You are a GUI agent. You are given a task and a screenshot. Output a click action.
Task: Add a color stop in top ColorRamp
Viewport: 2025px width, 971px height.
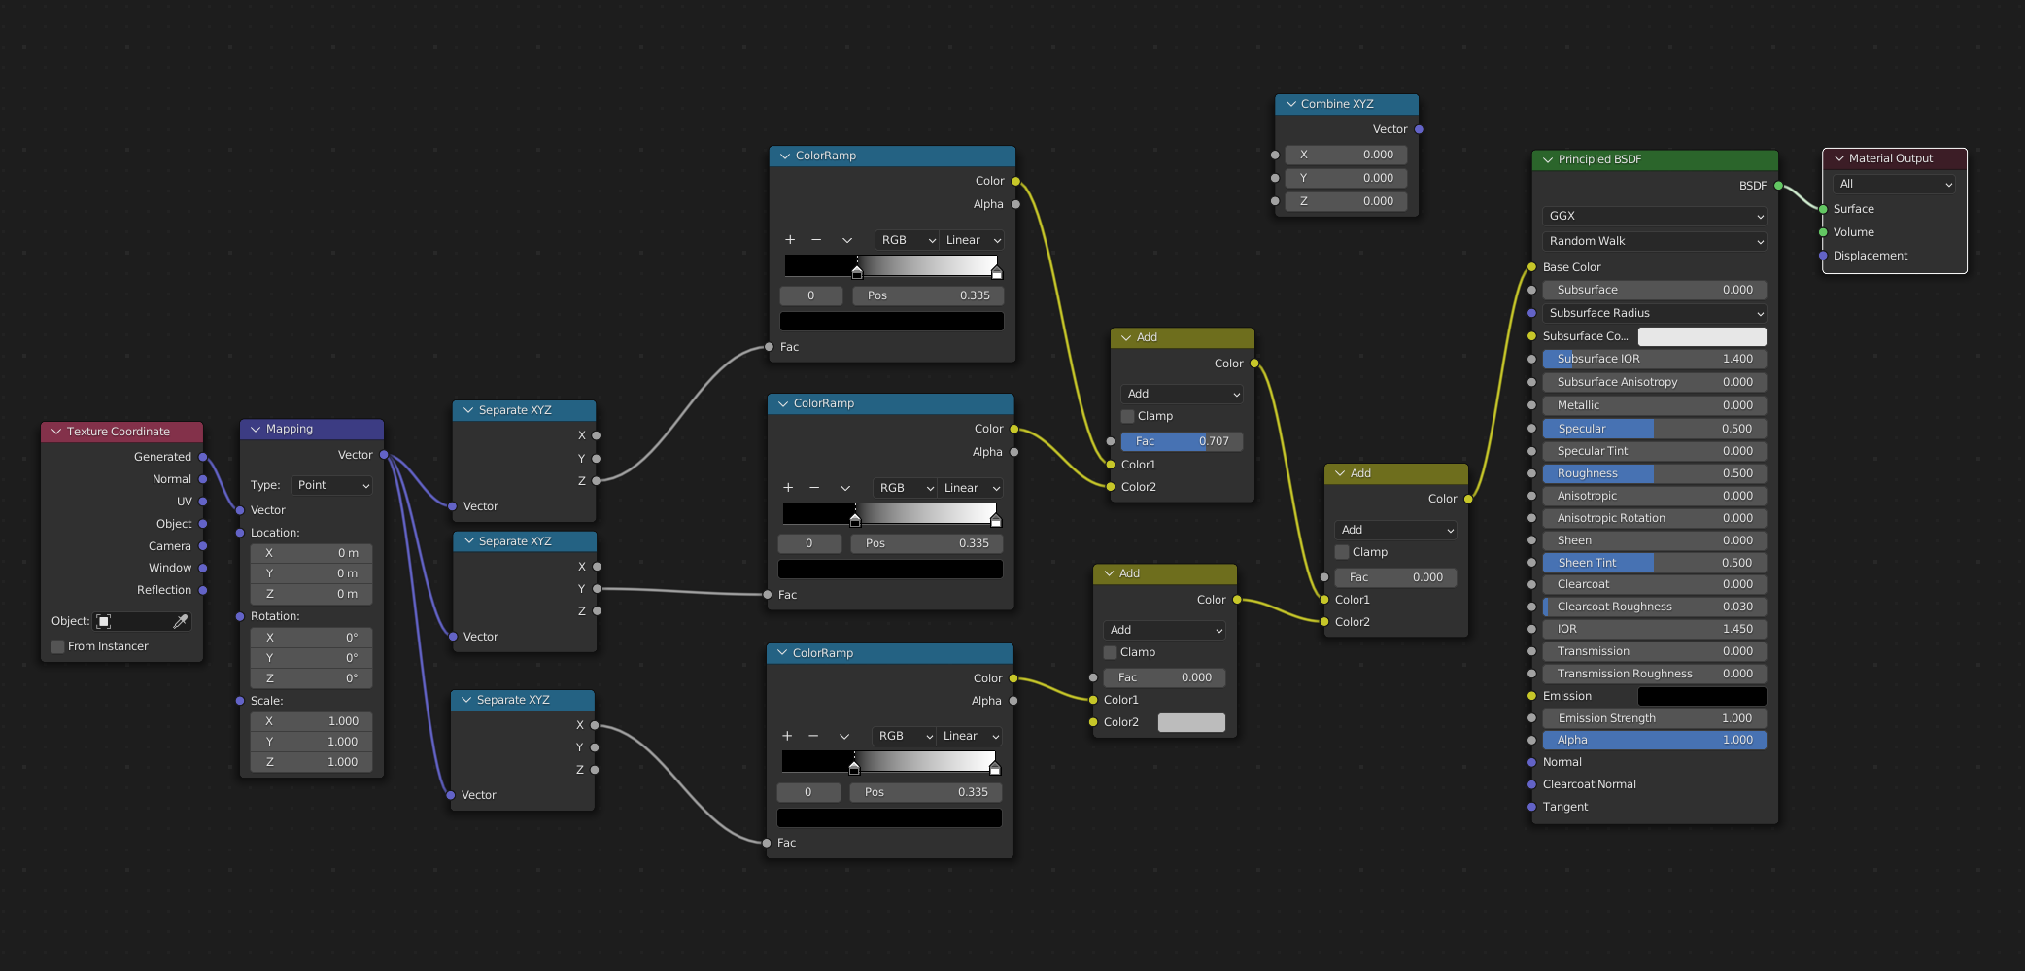coord(790,240)
